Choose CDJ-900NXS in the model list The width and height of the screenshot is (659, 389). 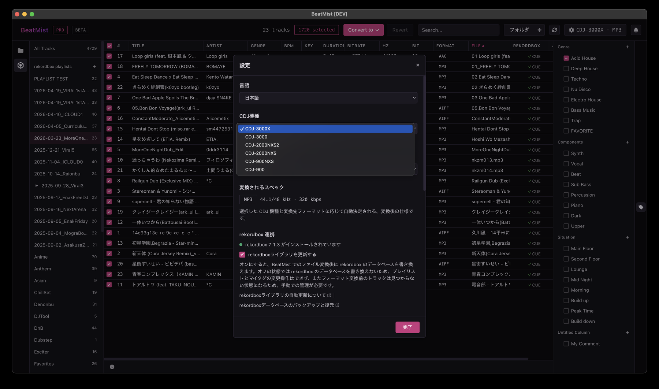(x=325, y=161)
